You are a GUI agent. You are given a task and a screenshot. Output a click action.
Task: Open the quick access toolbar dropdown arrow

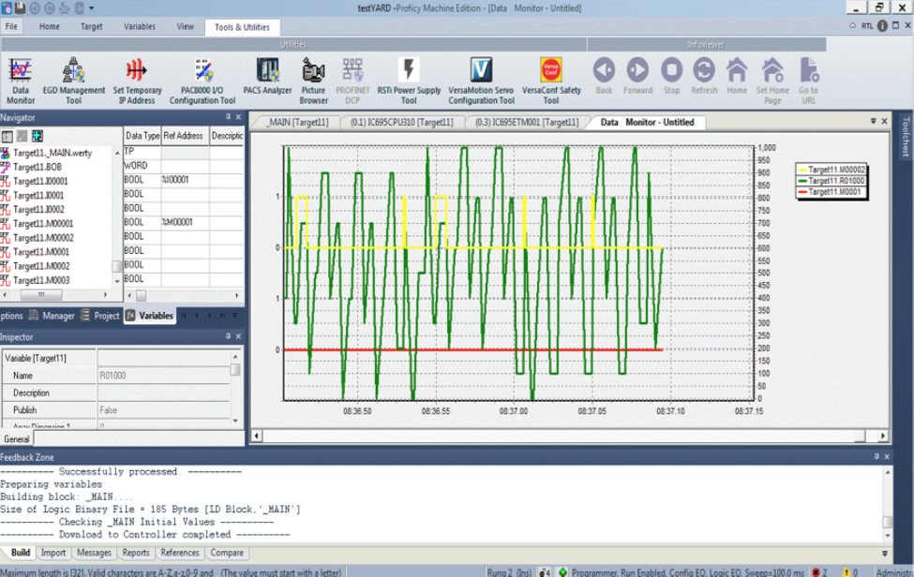pyautogui.click(x=92, y=8)
